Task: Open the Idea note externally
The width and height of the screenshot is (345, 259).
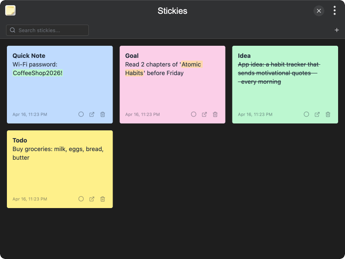Action: [x=317, y=114]
